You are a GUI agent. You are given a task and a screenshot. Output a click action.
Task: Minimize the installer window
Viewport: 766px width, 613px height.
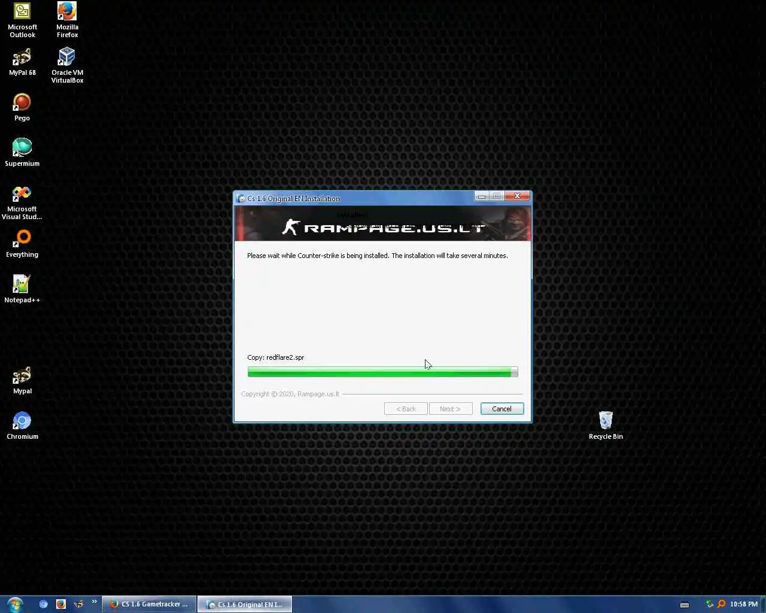(x=482, y=196)
